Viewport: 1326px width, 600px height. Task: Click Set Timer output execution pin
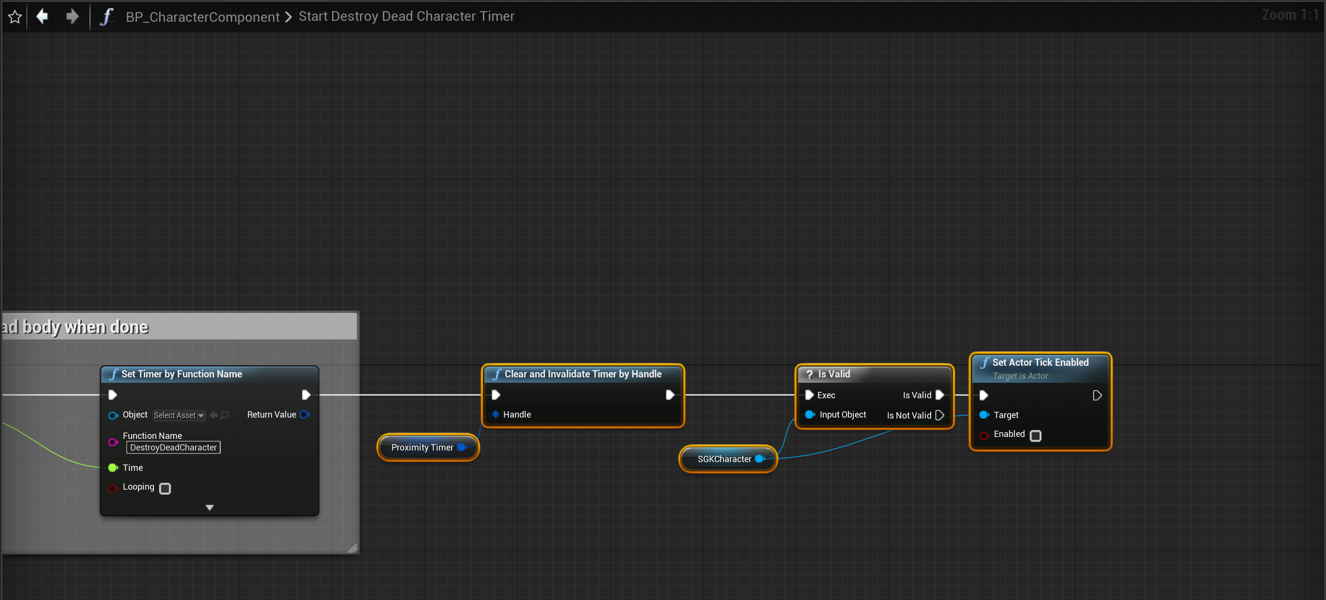click(306, 395)
